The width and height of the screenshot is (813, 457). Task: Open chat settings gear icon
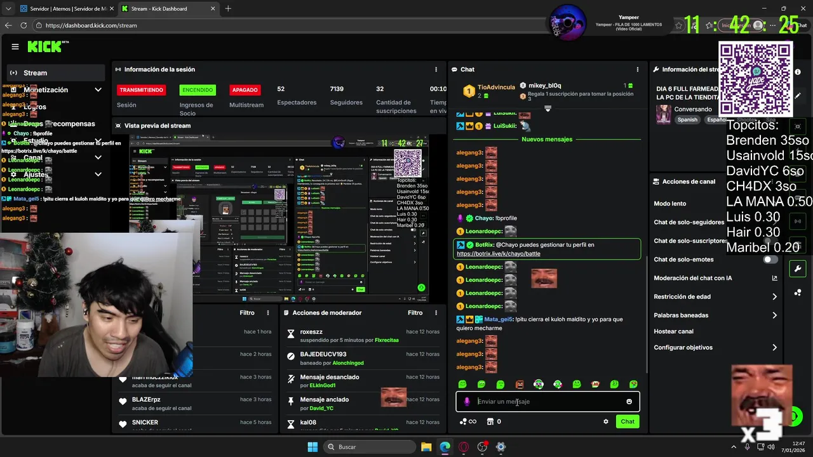point(606,421)
